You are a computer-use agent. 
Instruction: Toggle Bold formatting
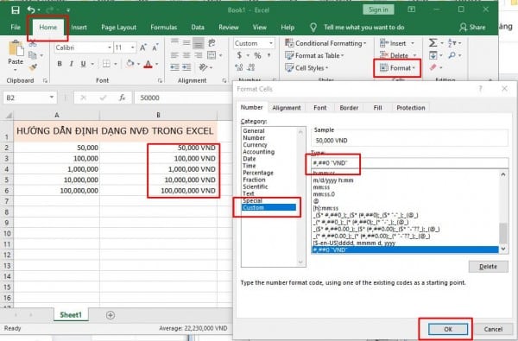click(60, 63)
